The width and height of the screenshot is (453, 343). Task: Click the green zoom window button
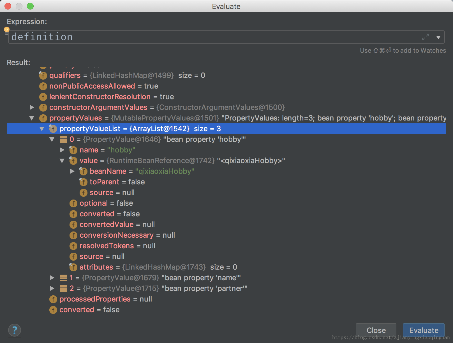30,6
